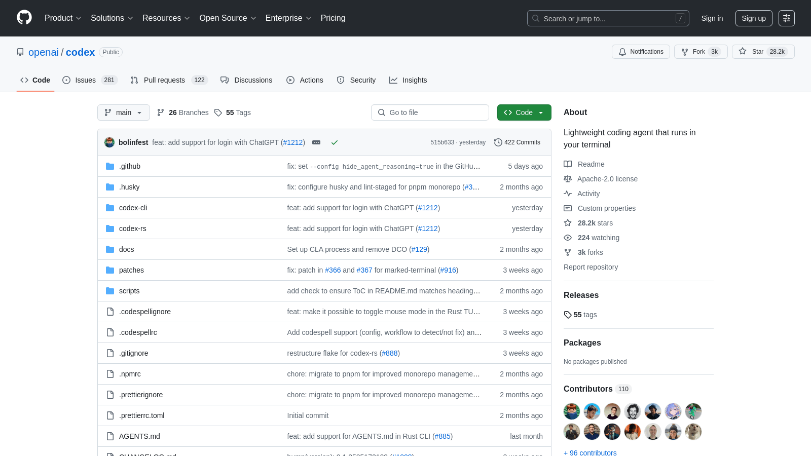Expand the Product menu

pyautogui.click(x=62, y=18)
